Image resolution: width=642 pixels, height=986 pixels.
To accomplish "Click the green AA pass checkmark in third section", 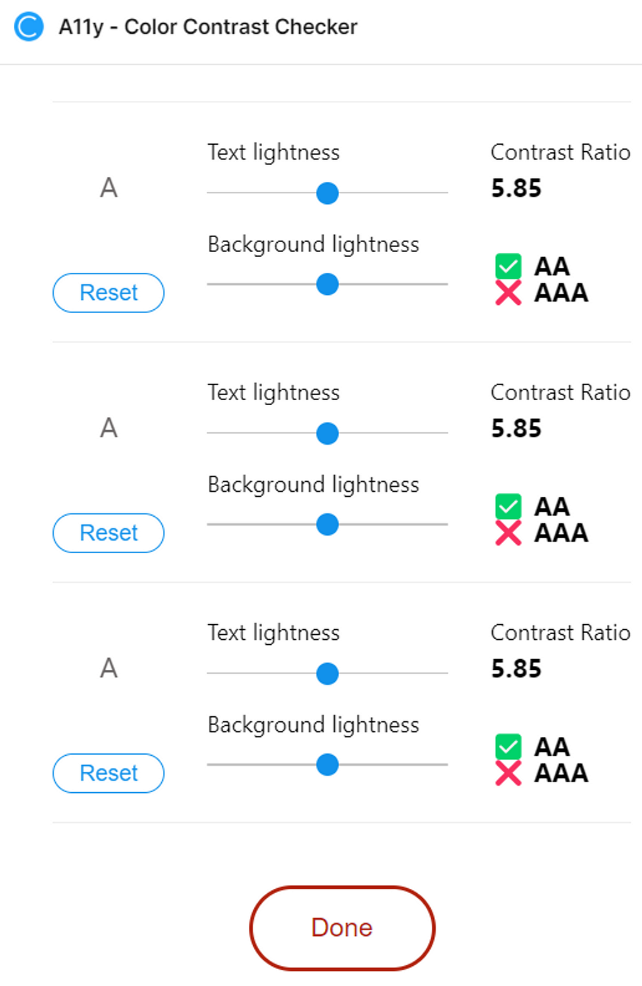I will [508, 746].
